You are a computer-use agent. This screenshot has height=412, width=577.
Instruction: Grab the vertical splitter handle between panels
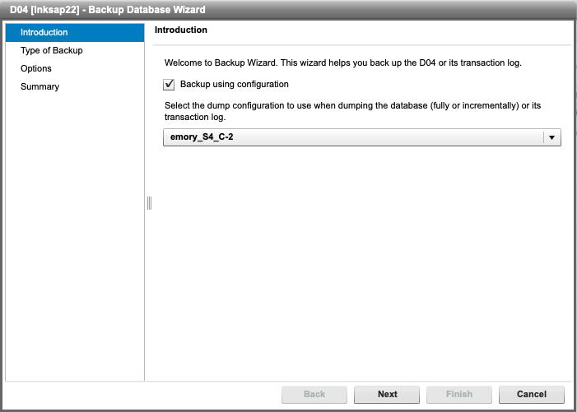149,203
